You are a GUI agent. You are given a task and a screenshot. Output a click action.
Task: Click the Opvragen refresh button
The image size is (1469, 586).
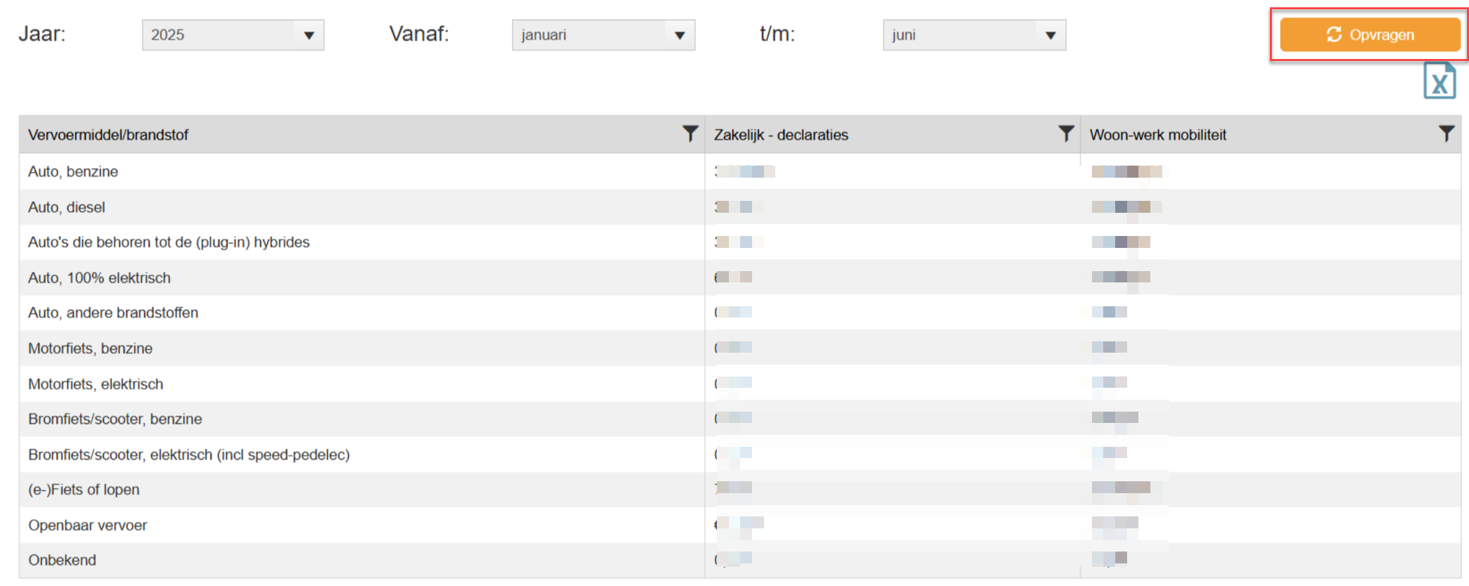point(1369,34)
